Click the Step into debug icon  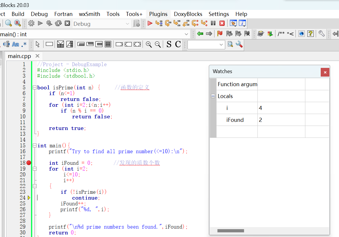[x=177, y=23]
